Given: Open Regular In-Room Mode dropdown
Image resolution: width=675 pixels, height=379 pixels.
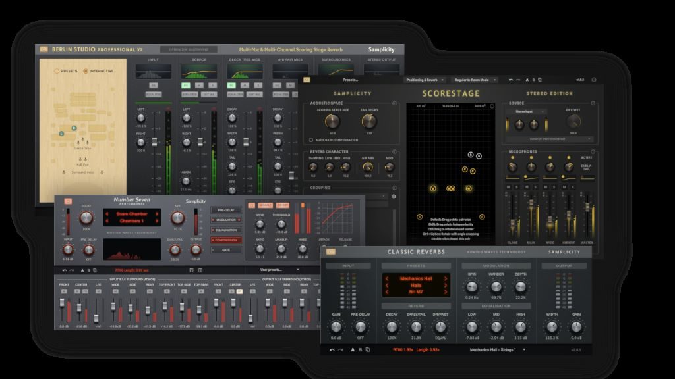Looking at the screenshot, I should point(475,80).
